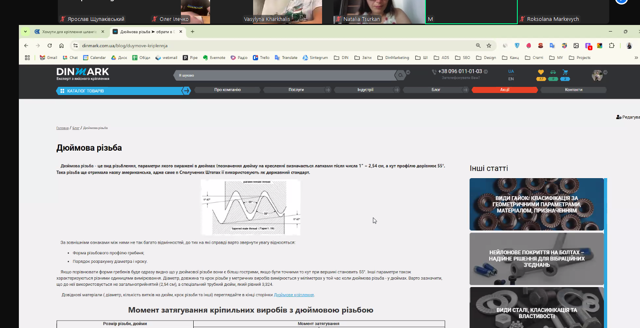Open the НЕЙЛОНОВЕ ПОКРИТТЯ НА БОЛТАХ article card
Image resolution: width=640 pixels, height=328 pixels.
coord(537,259)
